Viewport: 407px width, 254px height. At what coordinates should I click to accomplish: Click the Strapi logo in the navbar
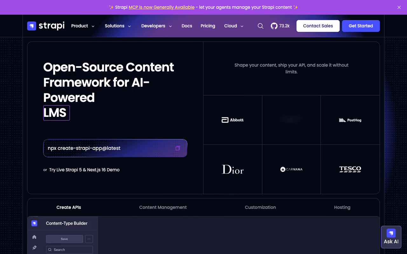click(46, 26)
